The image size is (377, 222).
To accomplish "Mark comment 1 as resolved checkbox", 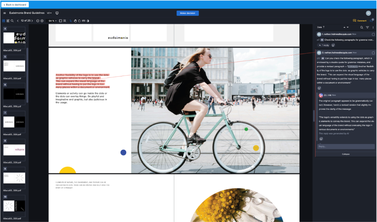I will click(x=373, y=34).
